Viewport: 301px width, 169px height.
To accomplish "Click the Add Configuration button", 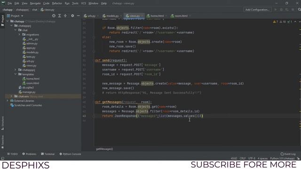I will (257, 9).
